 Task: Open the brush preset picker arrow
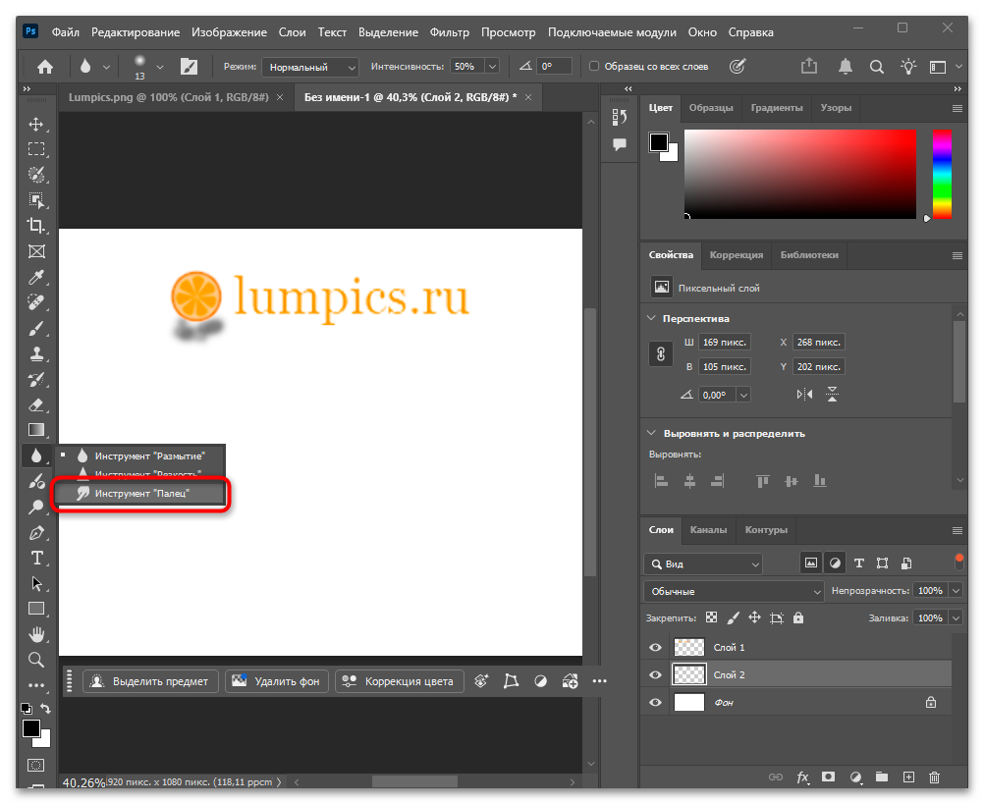point(160,67)
